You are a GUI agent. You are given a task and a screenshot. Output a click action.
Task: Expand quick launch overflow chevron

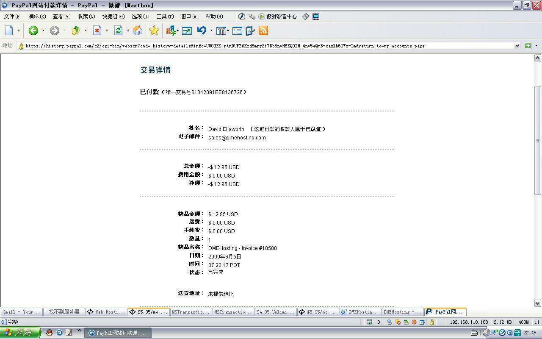click(79, 331)
